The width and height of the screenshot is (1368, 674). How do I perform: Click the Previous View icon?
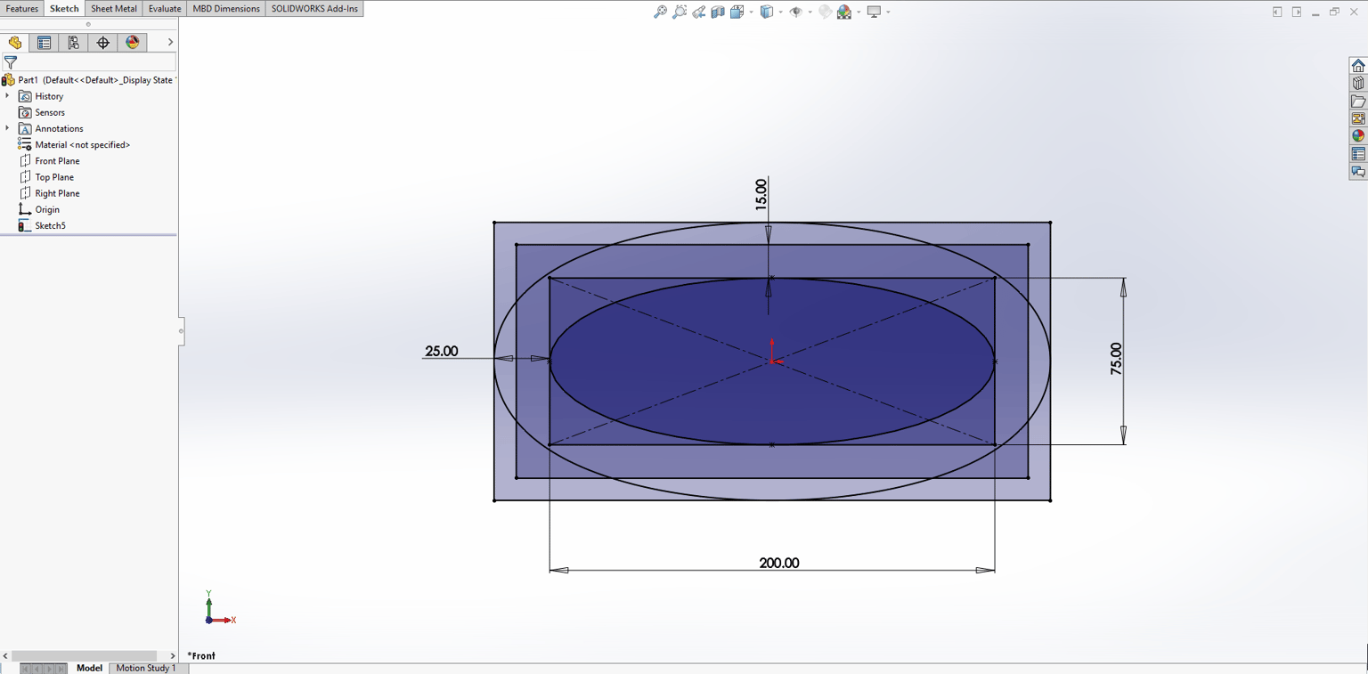pos(699,12)
